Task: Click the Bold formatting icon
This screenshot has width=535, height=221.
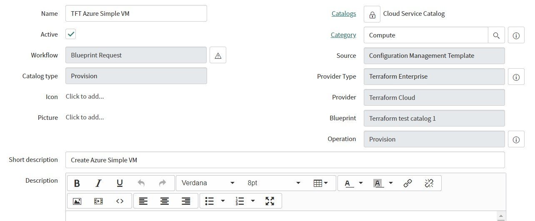Action: pyautogui.click(x=77, y=183)
